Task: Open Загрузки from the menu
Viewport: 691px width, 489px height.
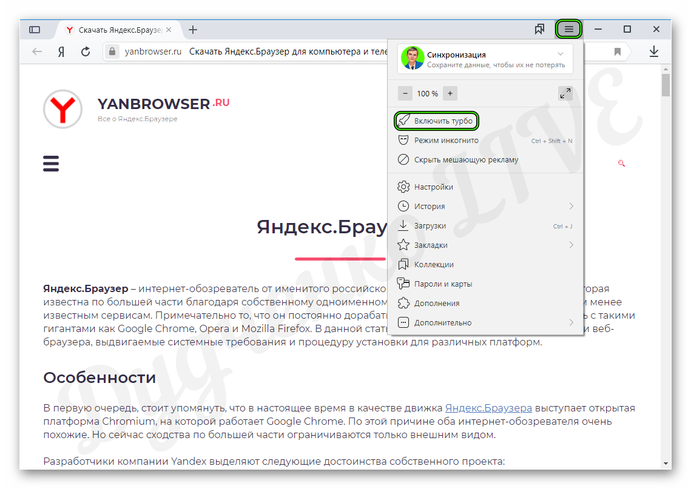Action: (485, 226)
